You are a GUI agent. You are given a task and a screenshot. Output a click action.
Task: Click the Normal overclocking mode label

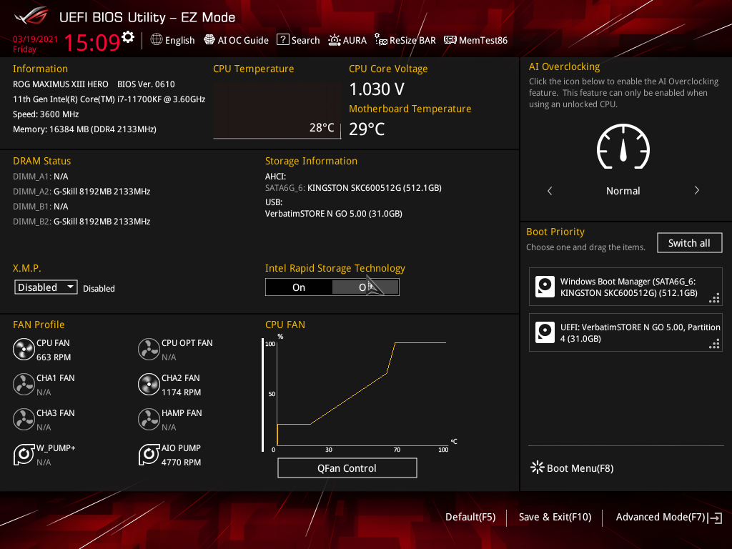coord(623,190)
